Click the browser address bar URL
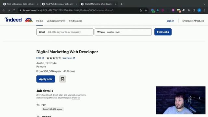 tap(68, 10)
